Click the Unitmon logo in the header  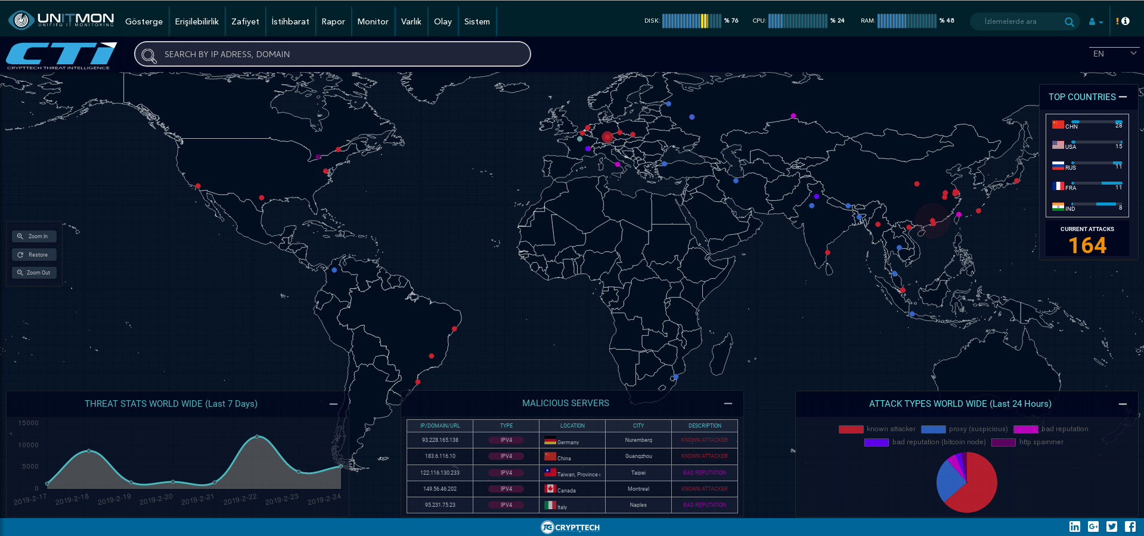click(61, 20)
